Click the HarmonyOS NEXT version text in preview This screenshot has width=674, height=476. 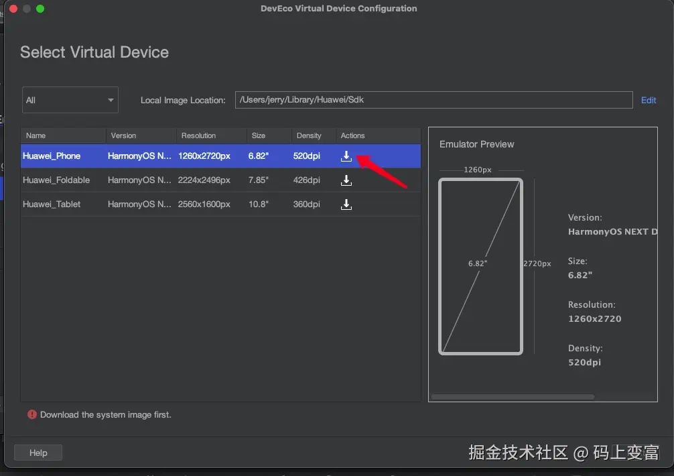(612, 232)
